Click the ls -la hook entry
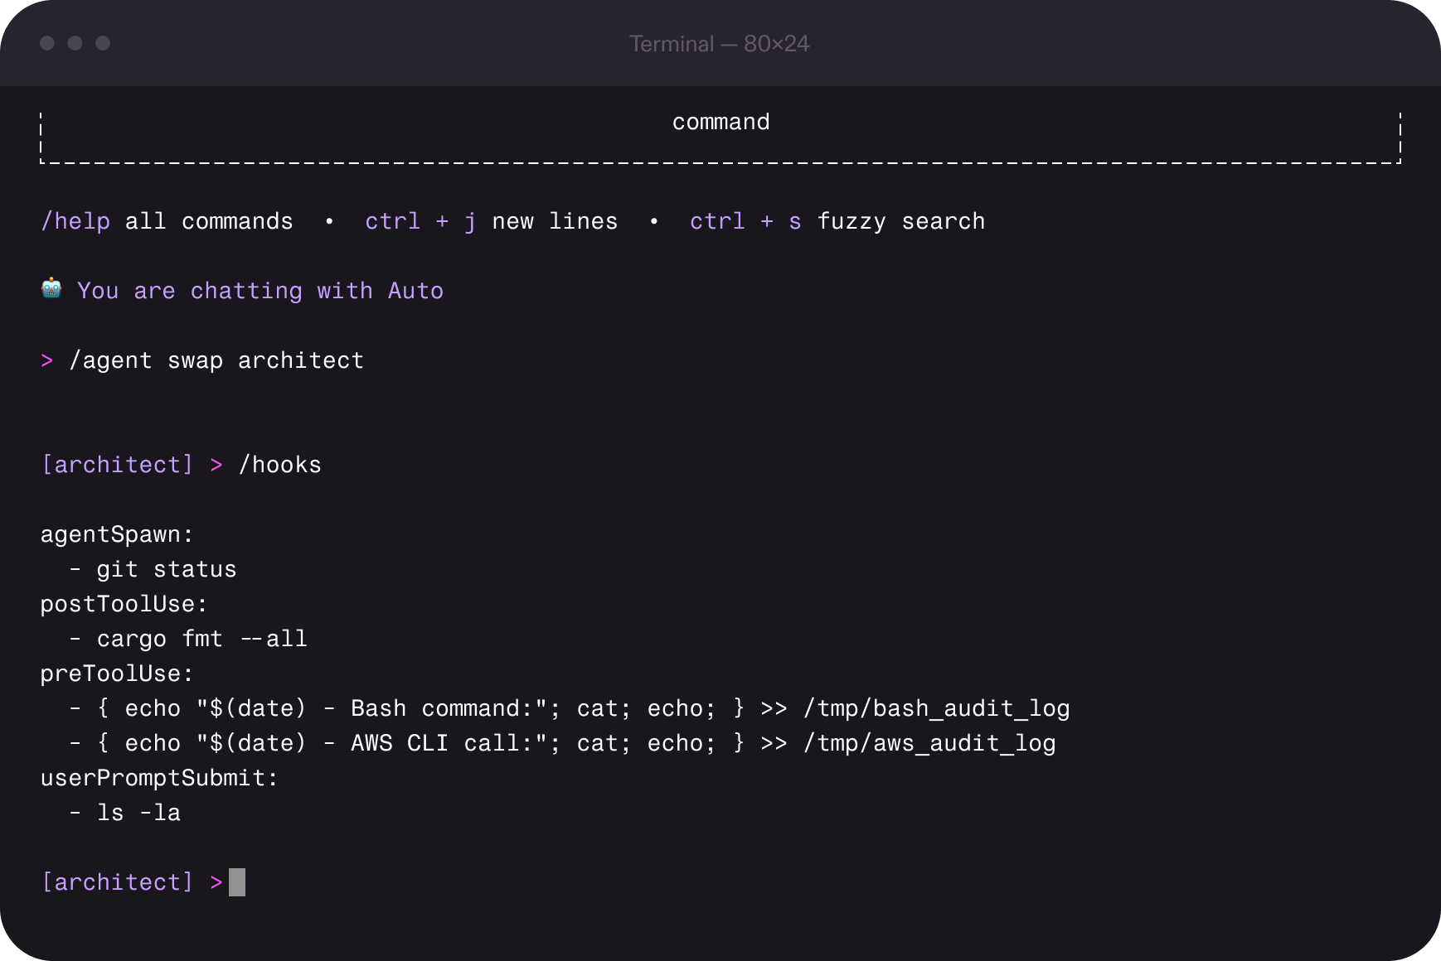 point(138,813)
